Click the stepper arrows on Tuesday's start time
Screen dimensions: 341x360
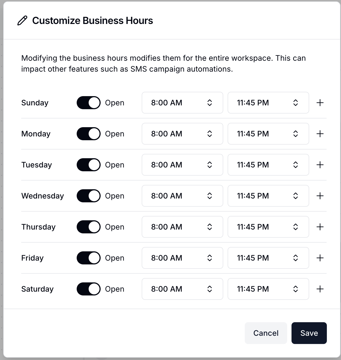[210, 165]
